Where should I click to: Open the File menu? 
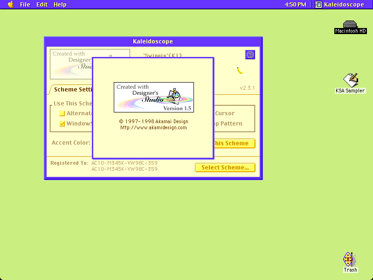click(25, 5)
